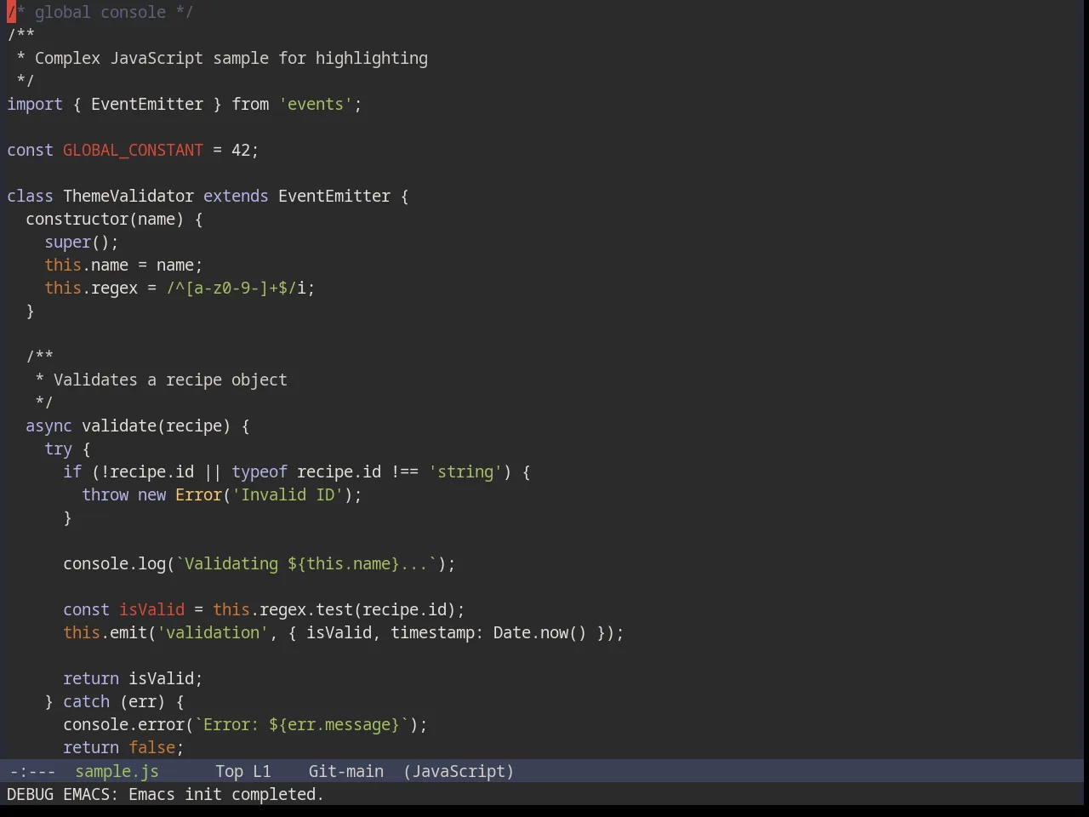The height and width of the screenshot is (817, 1089).
Task: Click the extends keyword
Action: pyautogui.click(x=236, y=196)
